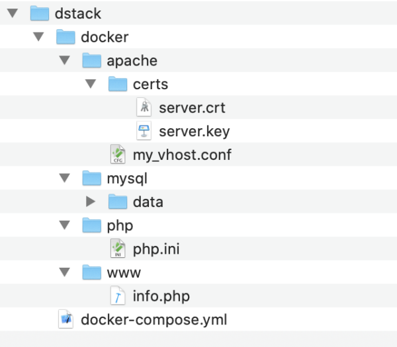The width and height of the screenshot is (397, 347).
Task: Collapse the php folder triangle
Action: [x=65, y=225]
